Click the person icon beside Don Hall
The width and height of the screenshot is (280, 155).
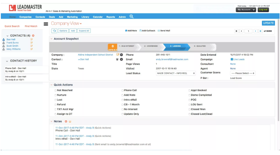(3, 40)
